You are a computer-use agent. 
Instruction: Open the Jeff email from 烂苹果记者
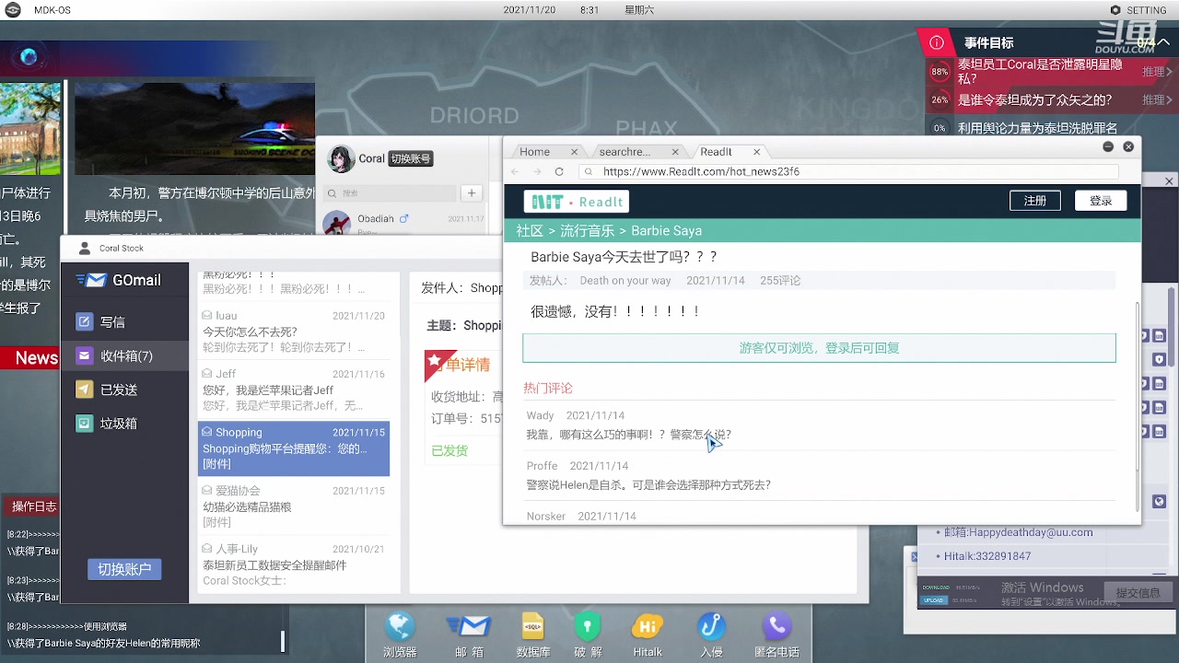(294, 390)
